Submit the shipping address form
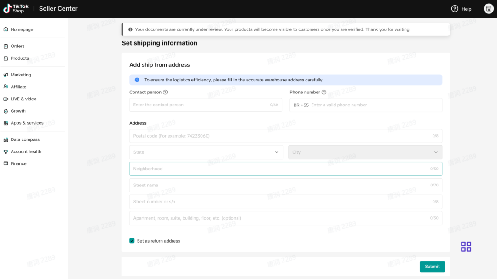Viewport: 497px width, 279px height. 432,267
